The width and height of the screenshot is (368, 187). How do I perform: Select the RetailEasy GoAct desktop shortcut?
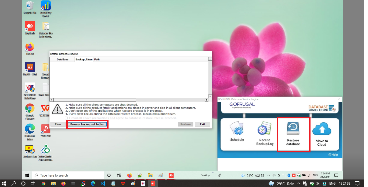click(46, 9)
